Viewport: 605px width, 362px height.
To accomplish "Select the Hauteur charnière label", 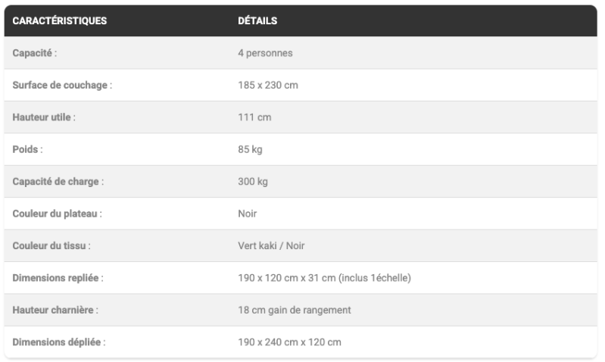I will coord(55,311).
